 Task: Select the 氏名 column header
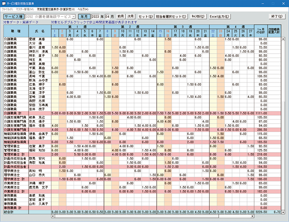[40, 31]
